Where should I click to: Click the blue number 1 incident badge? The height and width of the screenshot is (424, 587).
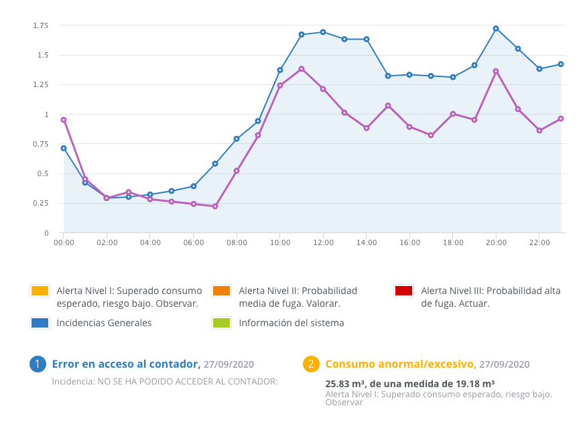tap(38, 364)
